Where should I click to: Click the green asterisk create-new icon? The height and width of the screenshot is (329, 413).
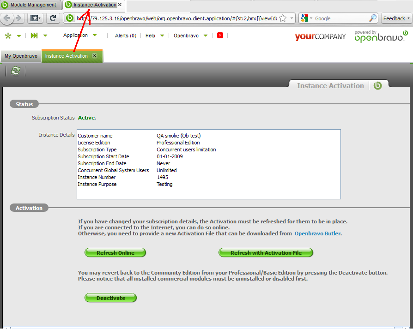[8, 36]
